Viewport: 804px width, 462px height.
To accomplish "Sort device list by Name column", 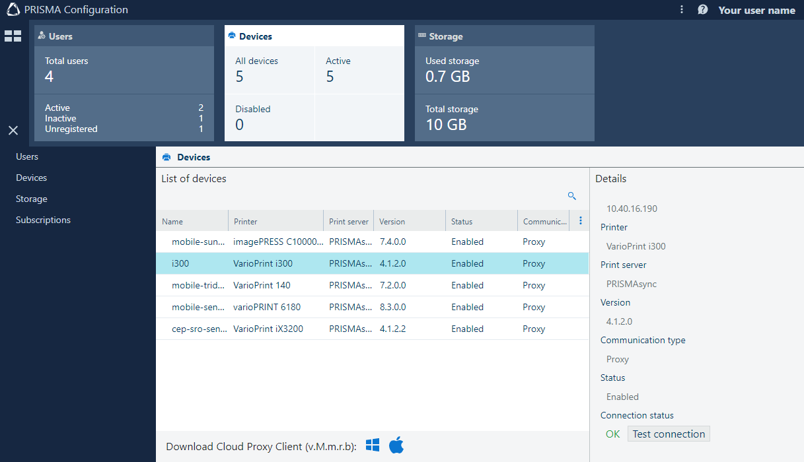I will point(192,221).
